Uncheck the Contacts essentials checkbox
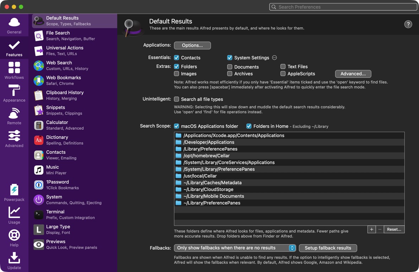Image resolution: width=419 pixels, height=272 pixels. click(x=176, y=58)
